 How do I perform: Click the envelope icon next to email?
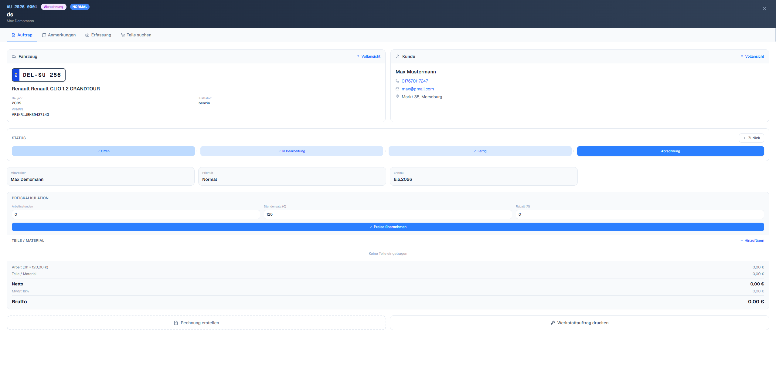point(397,89)
